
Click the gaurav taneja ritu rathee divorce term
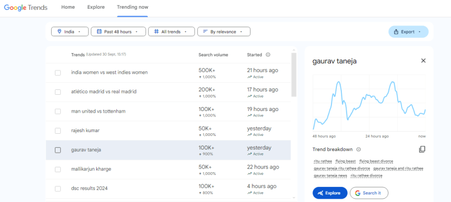point(342,168)
